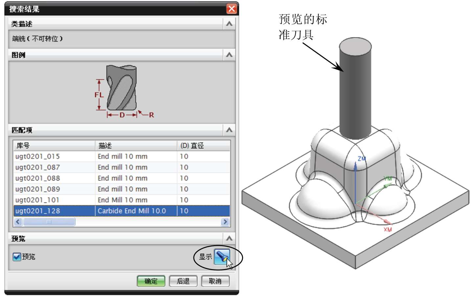Close the 搜索结果 dialog

point(231,9)
